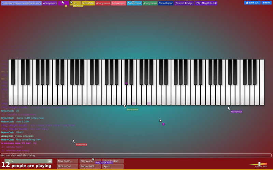
Task: Open the New Room dialog
Action: click(x=67, y=161)
